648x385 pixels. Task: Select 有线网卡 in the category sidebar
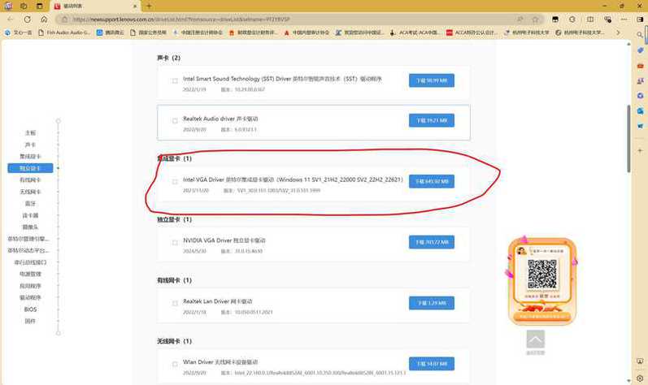tap(30, 180)
